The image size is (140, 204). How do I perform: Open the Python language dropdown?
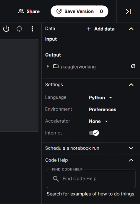click(100, 98)
